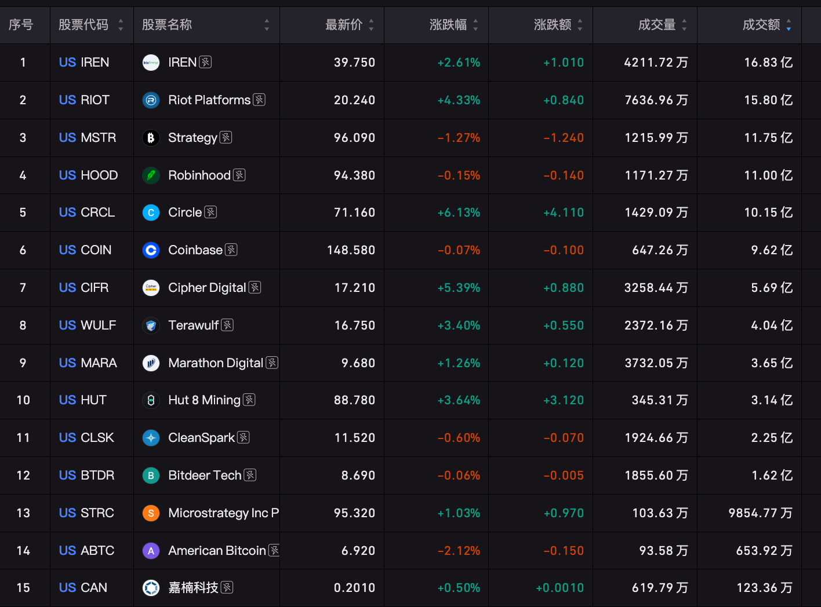The image size is (821, 607).
Task: Toggle 成交额 descending sort arrows
Action: 789,25
